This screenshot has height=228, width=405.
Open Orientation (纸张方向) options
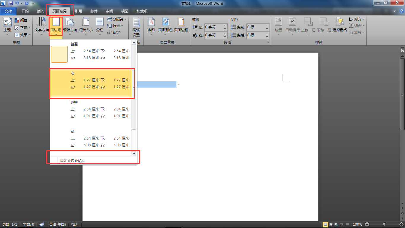70,26
